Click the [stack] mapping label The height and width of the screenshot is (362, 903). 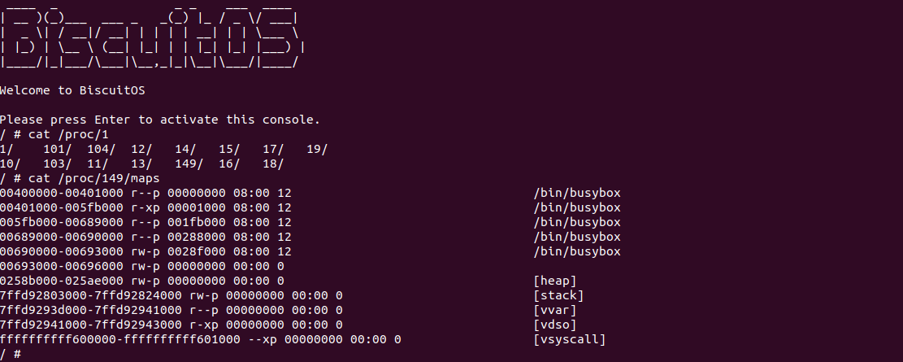(x=558, y=295)
